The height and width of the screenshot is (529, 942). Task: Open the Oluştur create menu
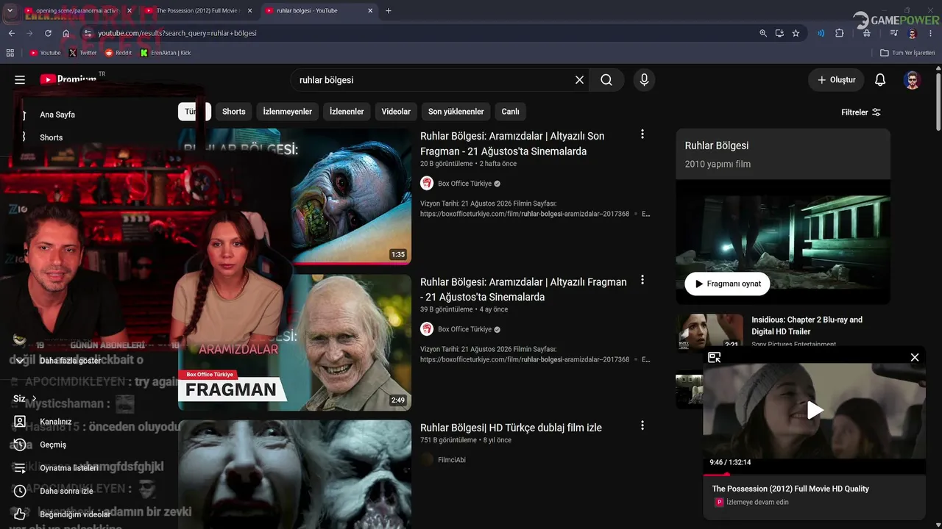(x=837, y=80)
